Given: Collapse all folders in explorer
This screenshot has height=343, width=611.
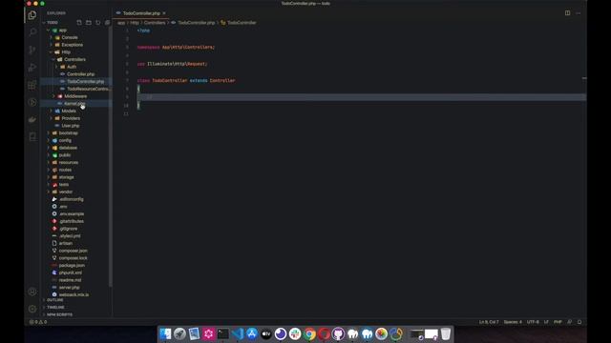Looking at the screenshot, I should pos(107,23).
